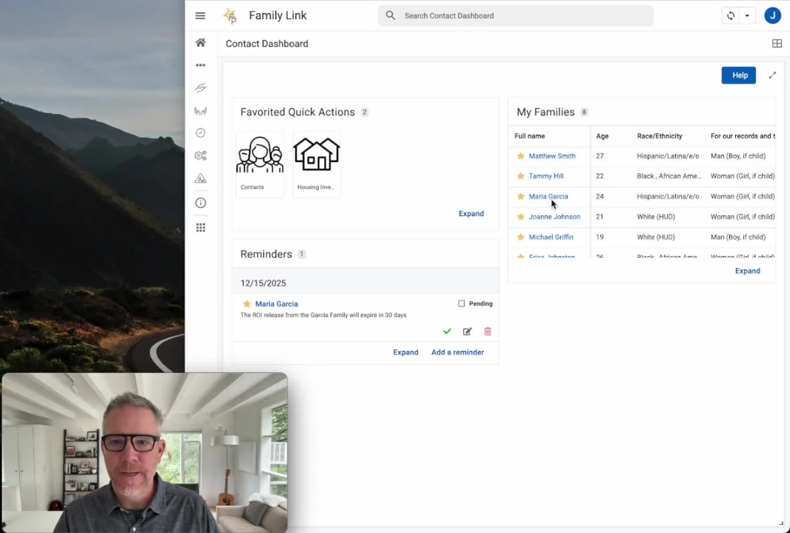790x533 pixels.
Task: Open the J user profile avatar
Action: point(772,16)
